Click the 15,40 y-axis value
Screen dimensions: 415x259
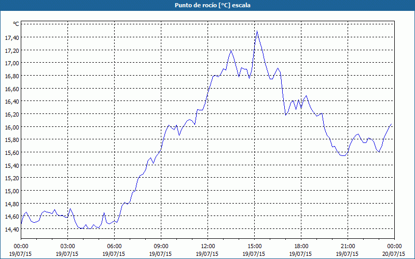(x=12, y=165)
